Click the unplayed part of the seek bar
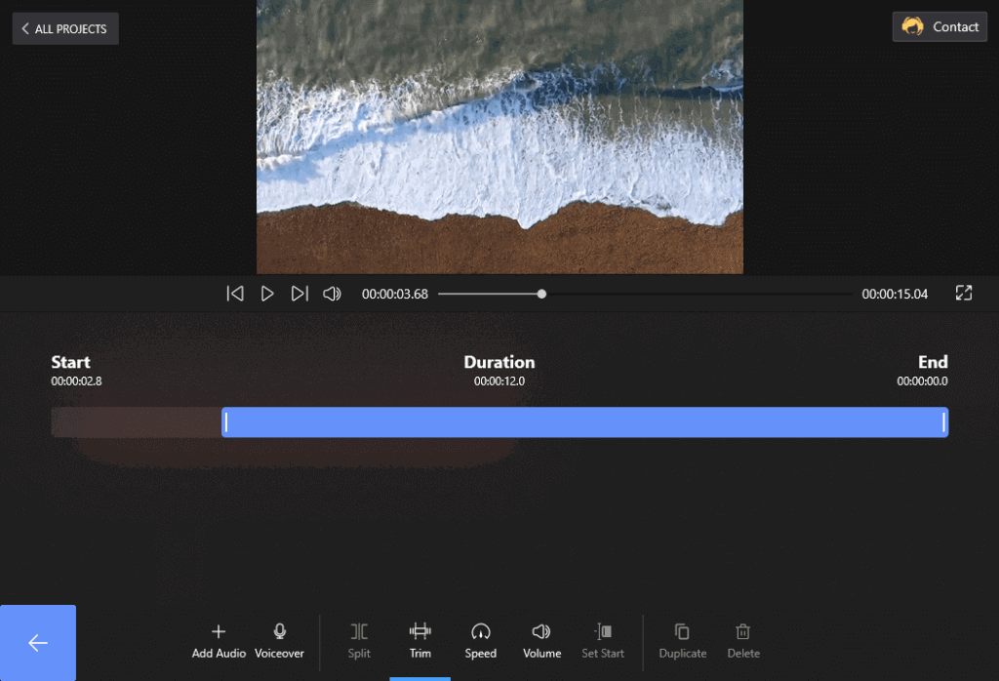999x681 pixels. click(699, 295)
